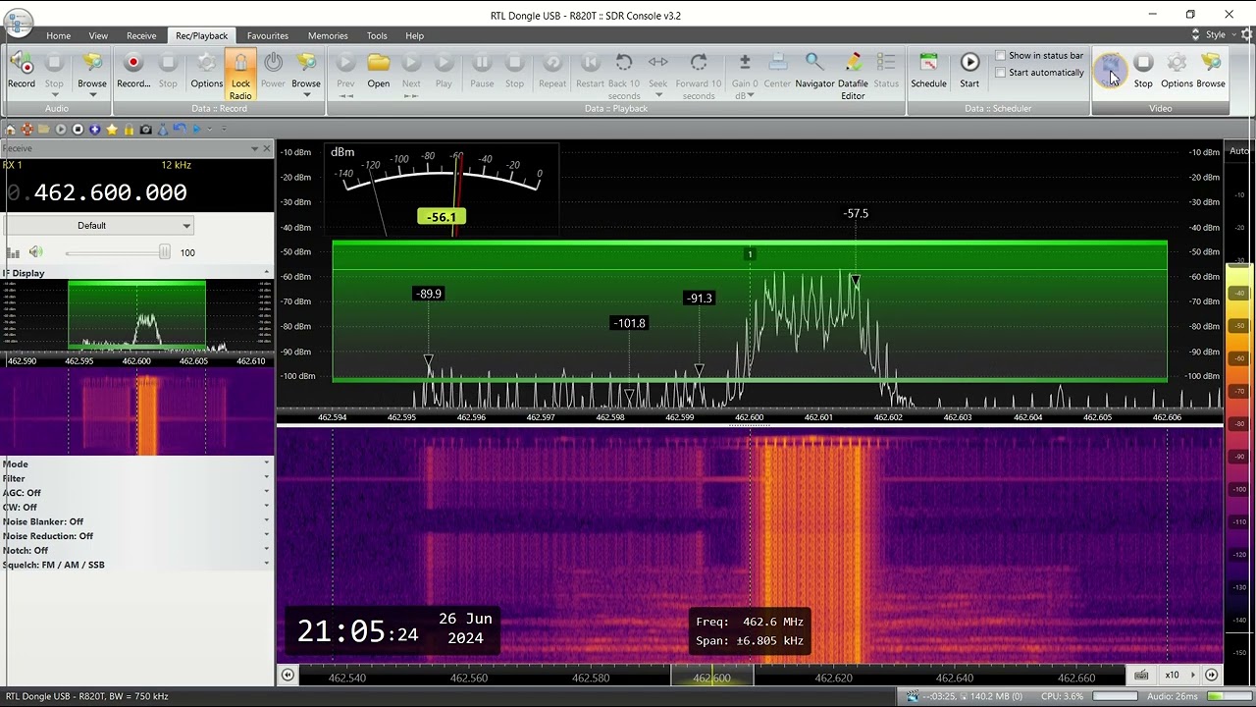This screenshot has height=707, width=1256.
Task: Click the blue undo arrow icon
Action: click(180, 129)
